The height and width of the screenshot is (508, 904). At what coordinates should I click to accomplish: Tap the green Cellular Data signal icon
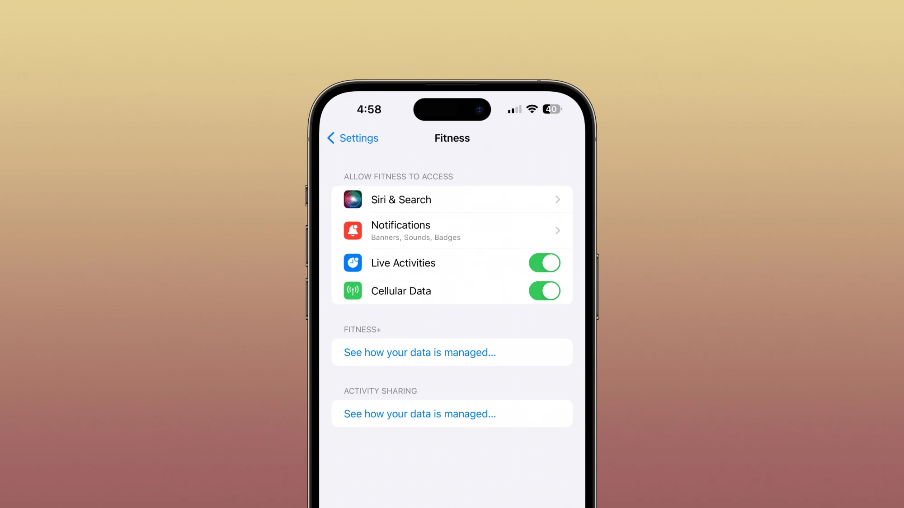tap(353, 290)
